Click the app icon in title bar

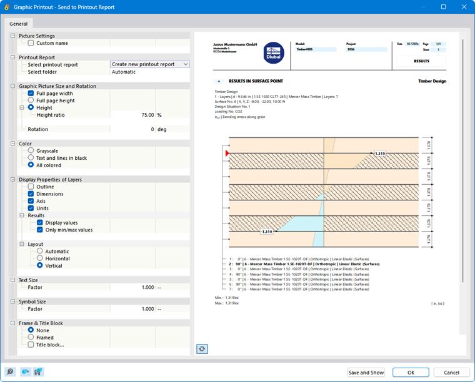(7, 7)
